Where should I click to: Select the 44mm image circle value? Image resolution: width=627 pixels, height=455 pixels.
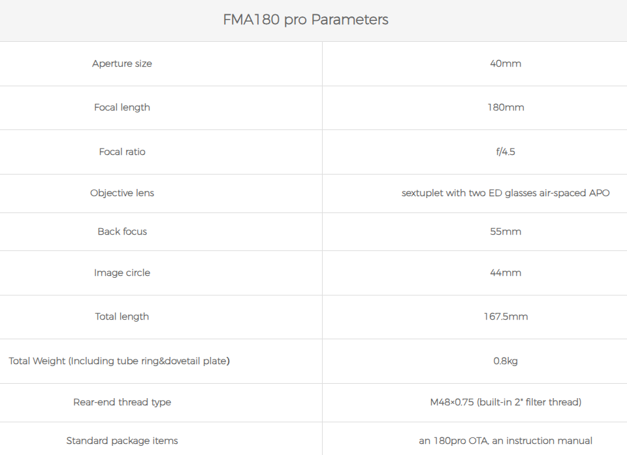506,273
